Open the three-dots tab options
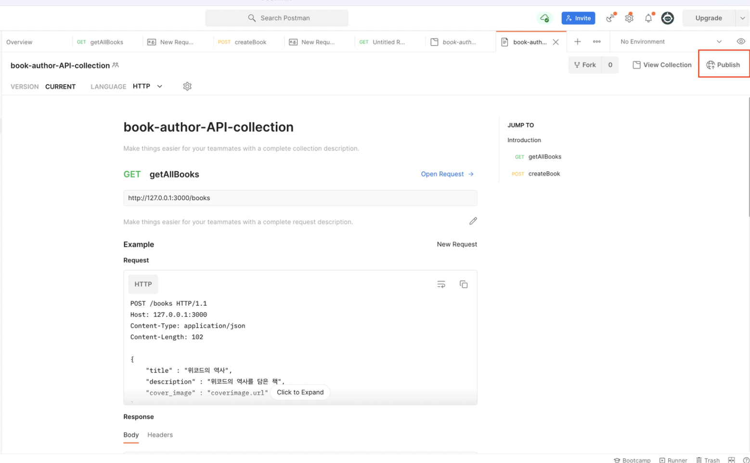750x463 pixels. (x=596, y=42)
